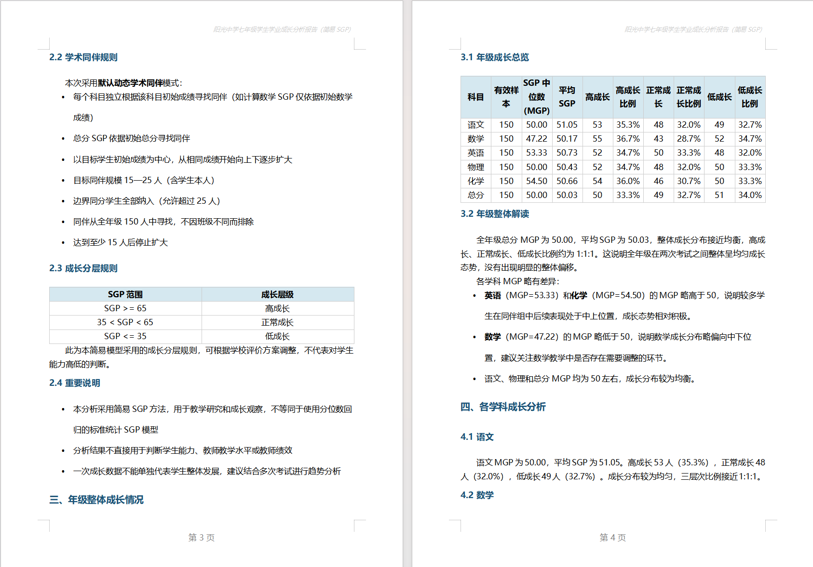
Task: Click the "总分" row label in the overview table
Action: [x=476, y=195]
